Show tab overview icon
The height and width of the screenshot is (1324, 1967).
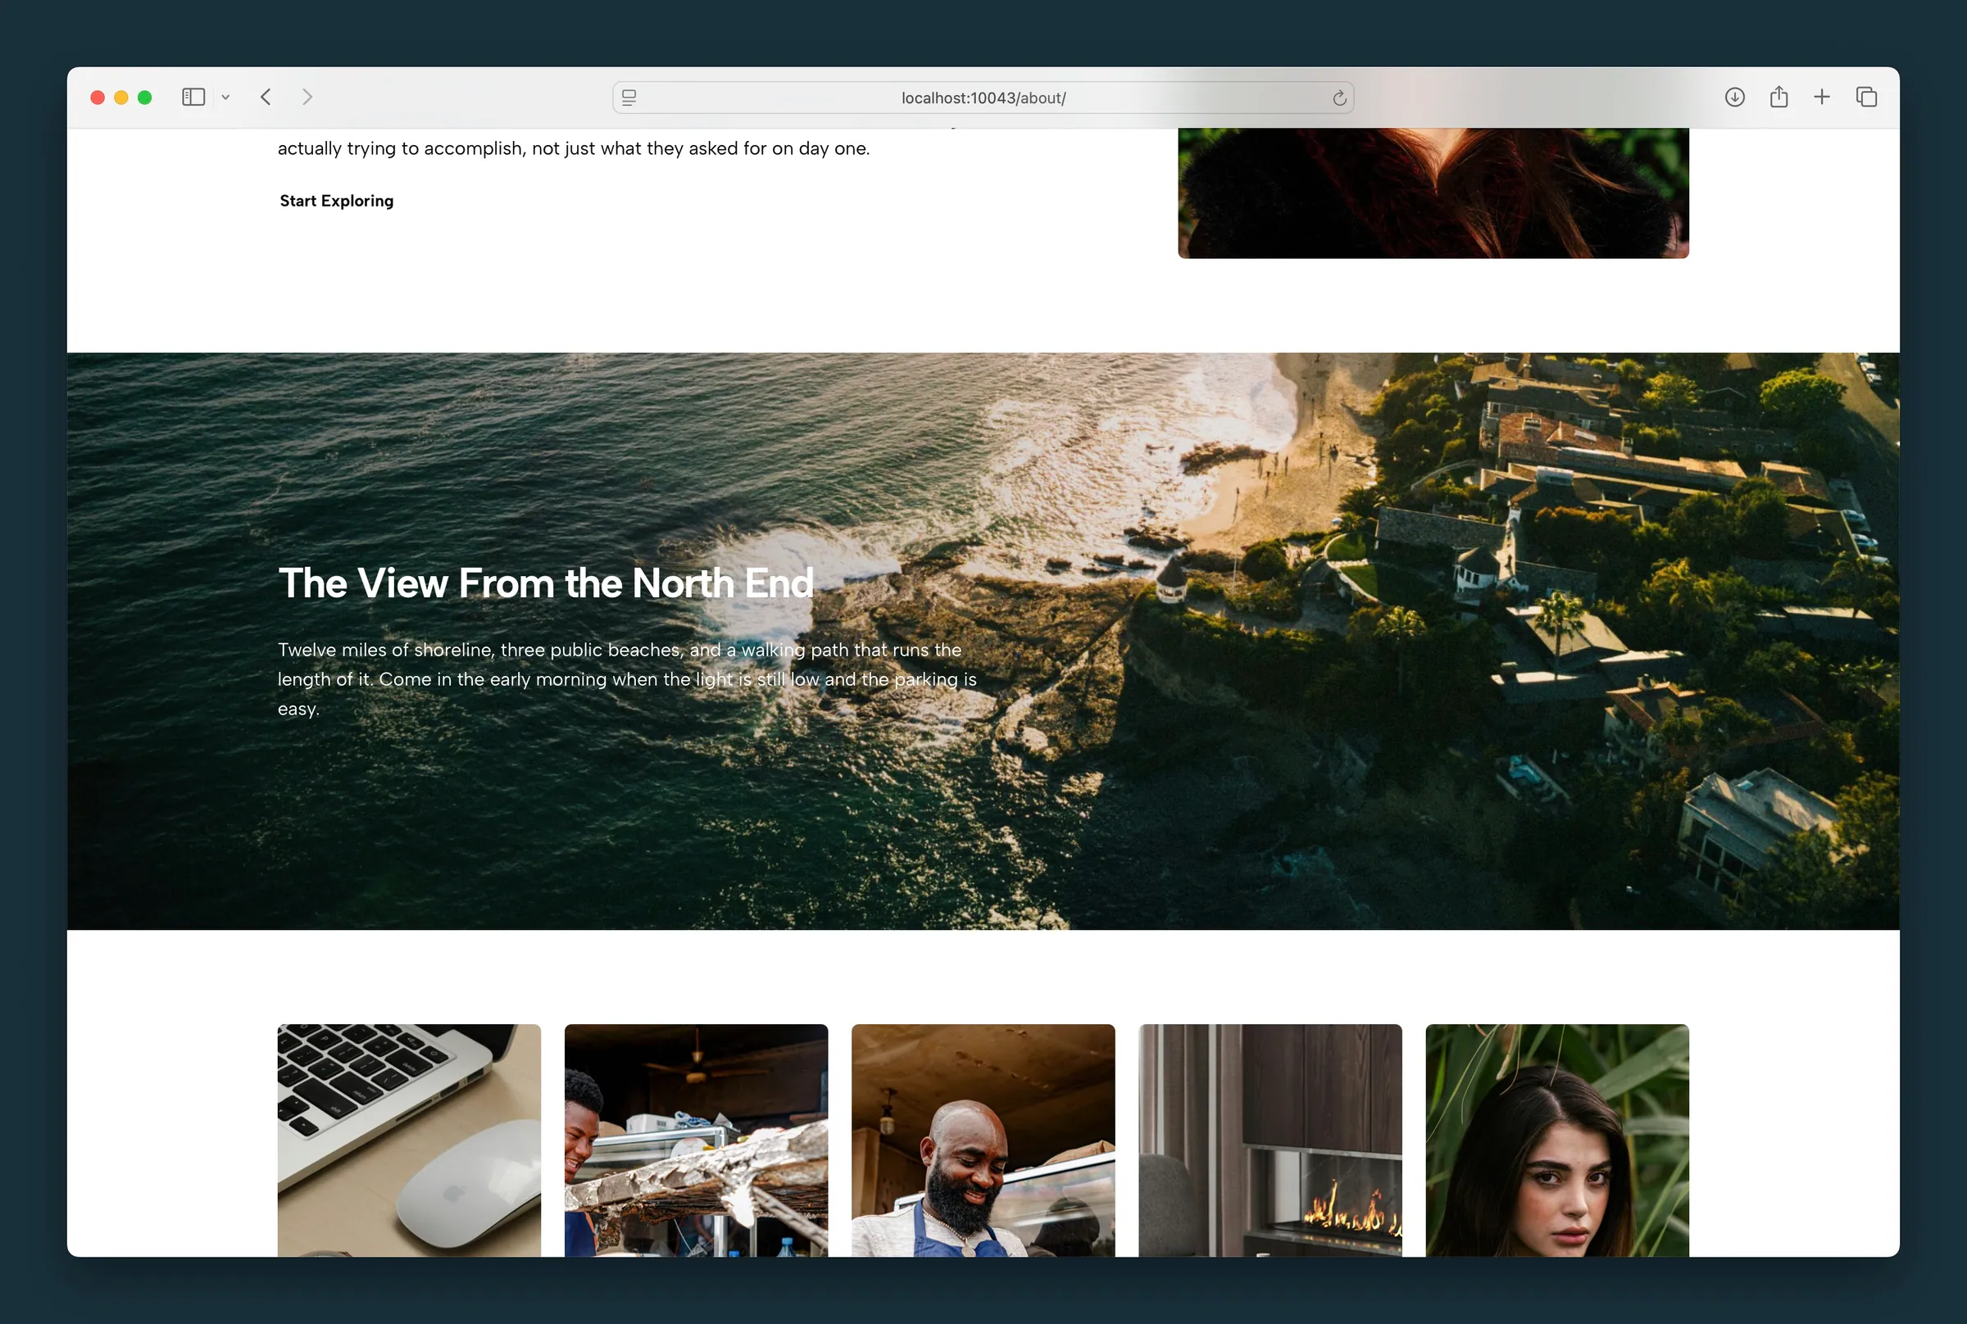click(x=1866, y=97)
